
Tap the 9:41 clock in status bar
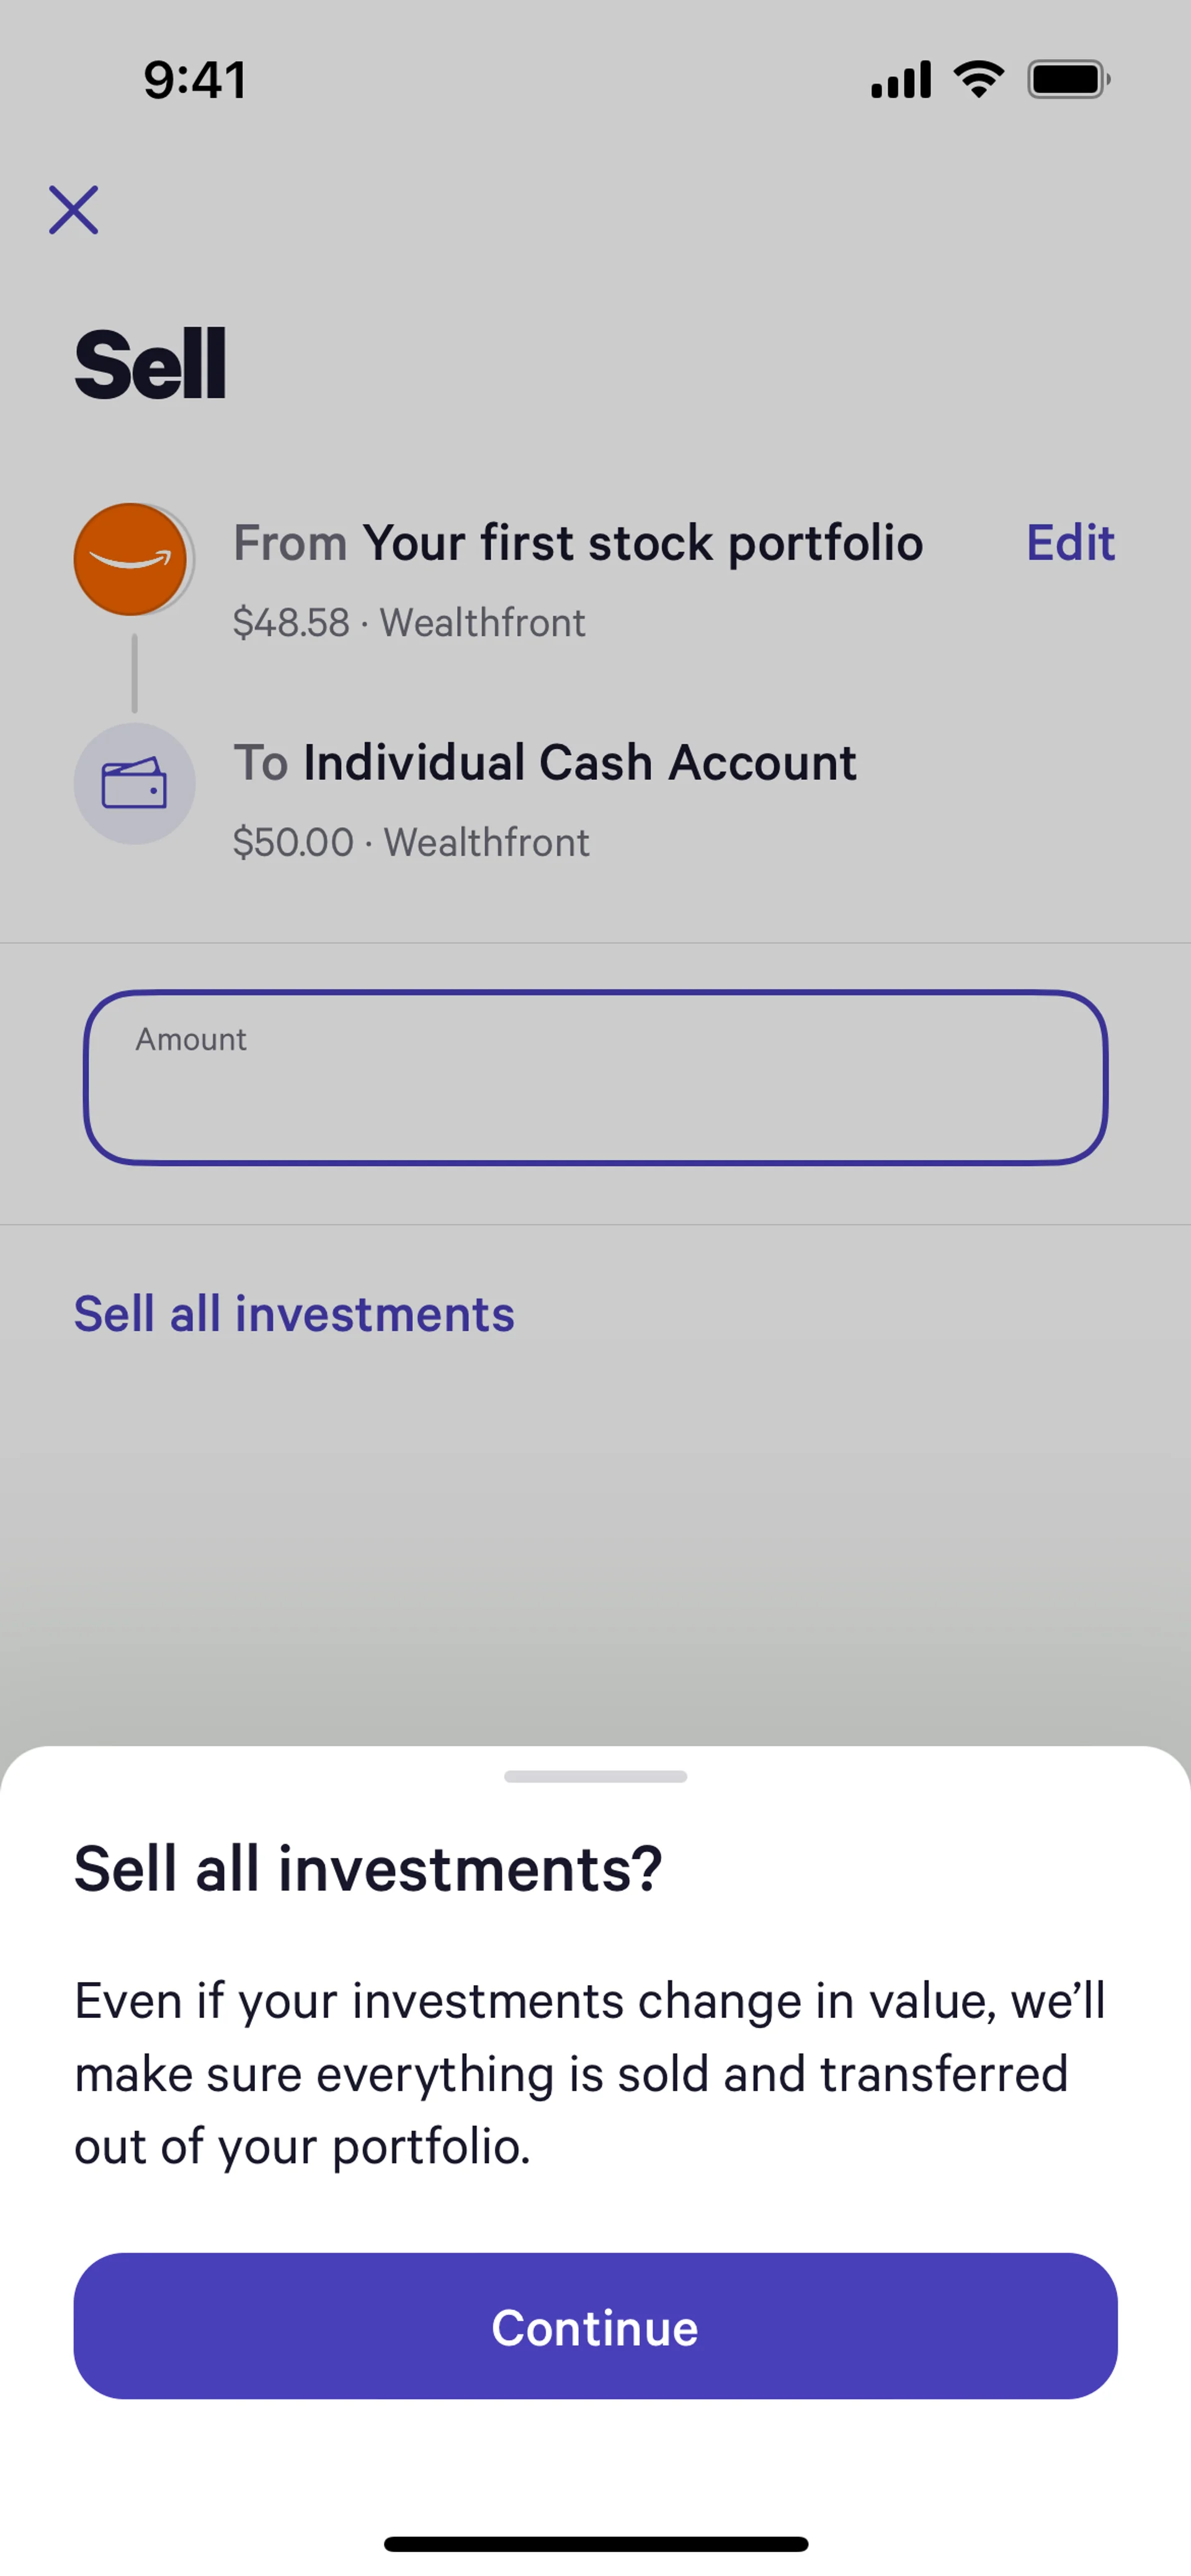click(x=195, y=80)
